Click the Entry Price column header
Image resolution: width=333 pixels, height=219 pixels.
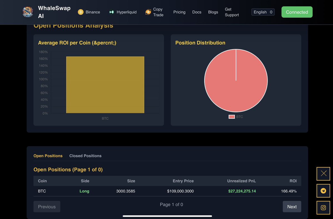pos(183,181)
